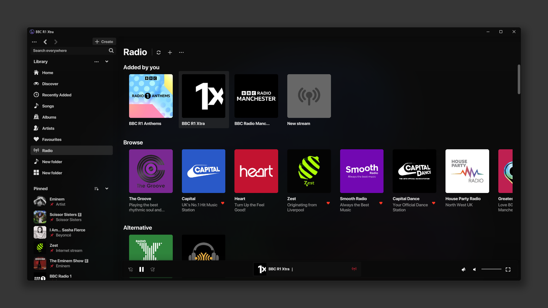Image resolution: width=548 pixels, height=308 pixels.
Task: Click the megaphone icon in player bar
Action: (x=463, y=269)
